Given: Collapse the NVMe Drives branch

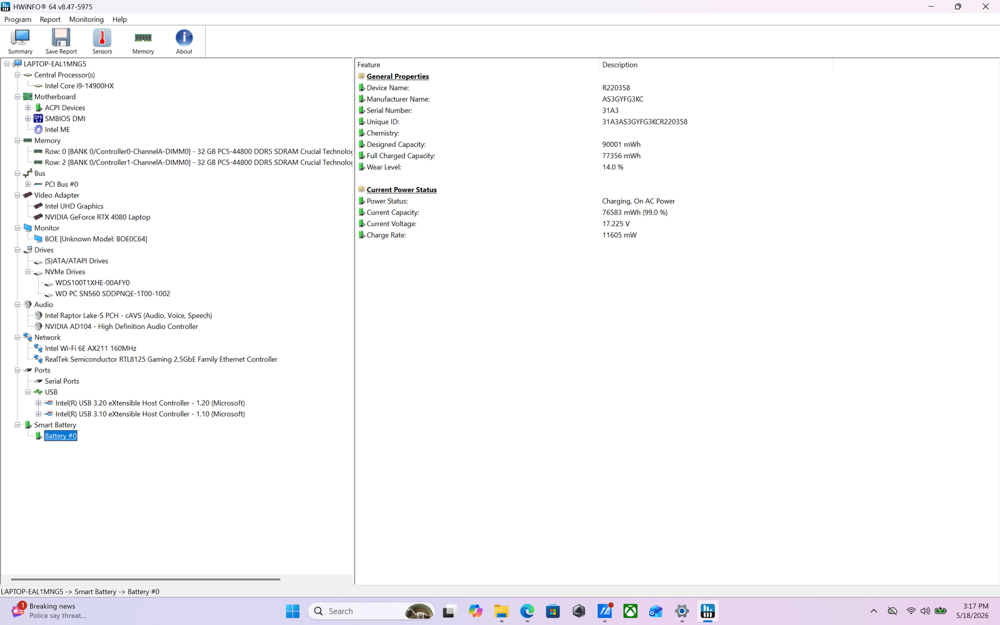Looking at the screenshot, I should pyautogui.click(x=28, y=272).
